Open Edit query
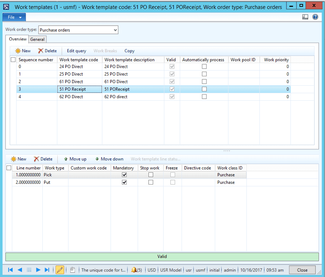325x277 pixels. 76,51
